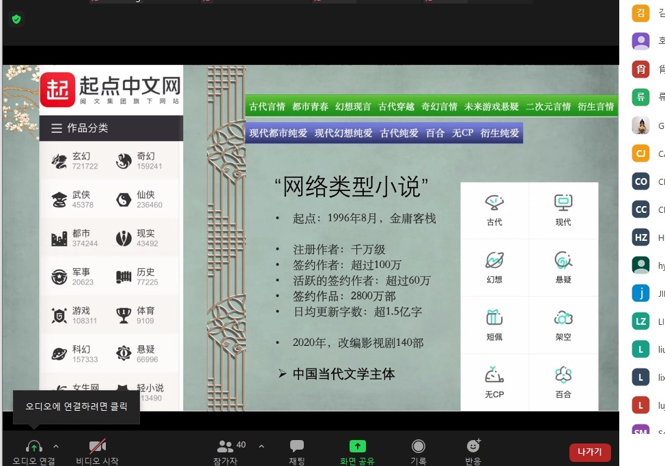Click the green encryption shield icon
Viewport: 665px width, 466px height.
16,19
